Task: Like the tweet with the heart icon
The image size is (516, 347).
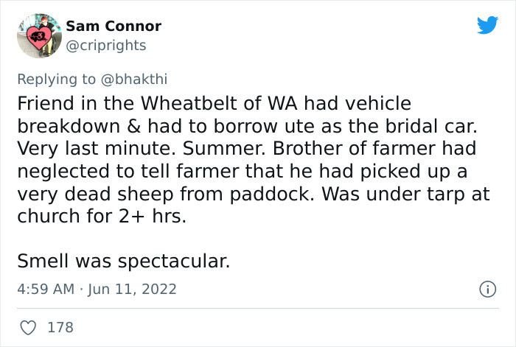Action: (28, 328)
